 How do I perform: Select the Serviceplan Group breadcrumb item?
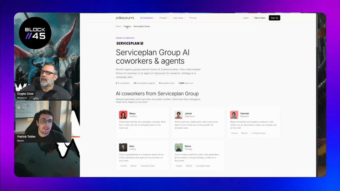pos(142,26)
